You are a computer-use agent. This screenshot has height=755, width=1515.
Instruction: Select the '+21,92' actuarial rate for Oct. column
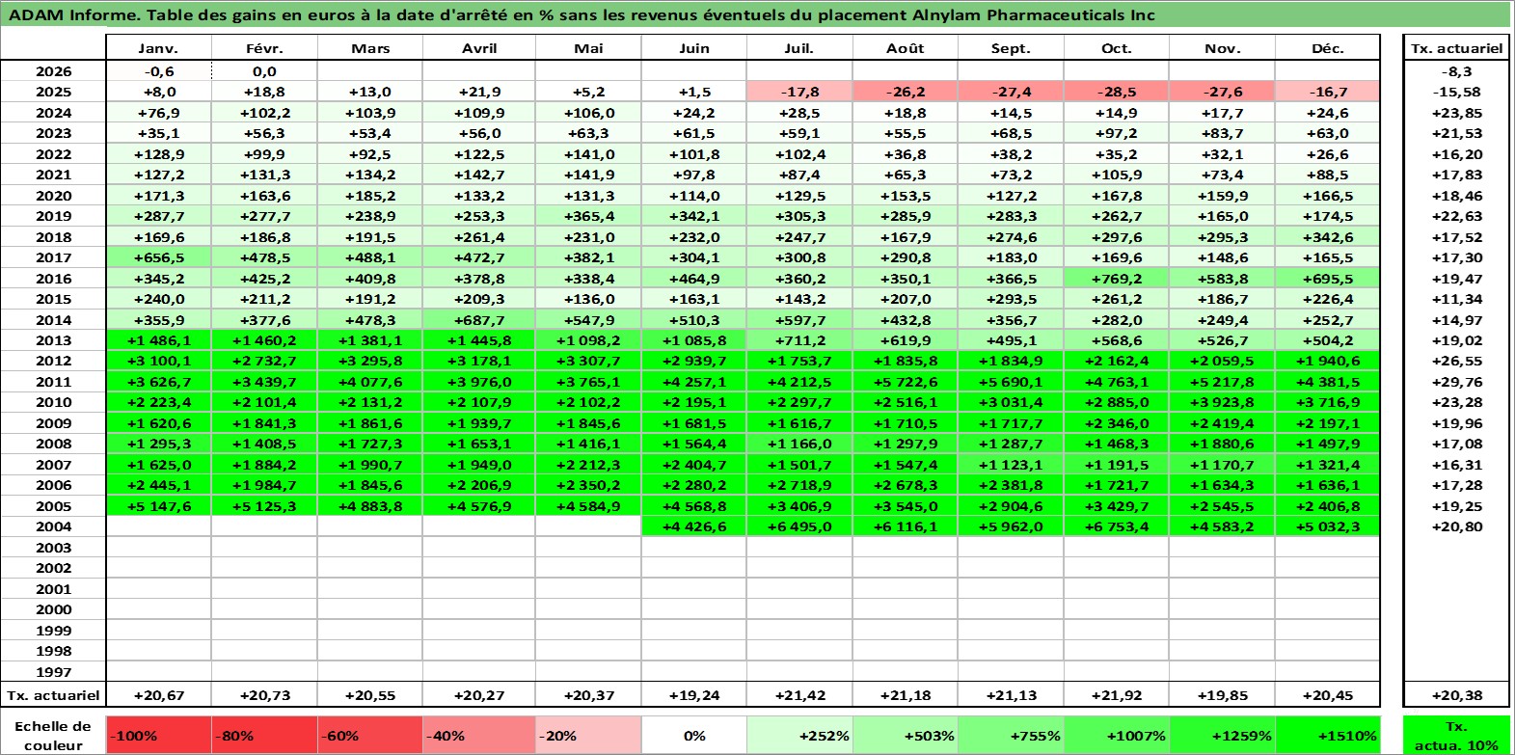pos(1117,695)
